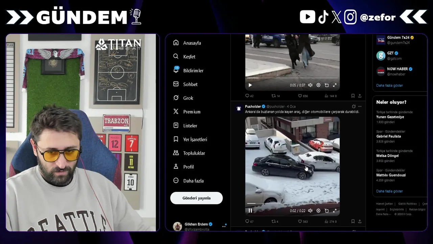Viewport: 433px width, 244px height.
Task: Play the upper video in the feed
Action: point(250,85)
